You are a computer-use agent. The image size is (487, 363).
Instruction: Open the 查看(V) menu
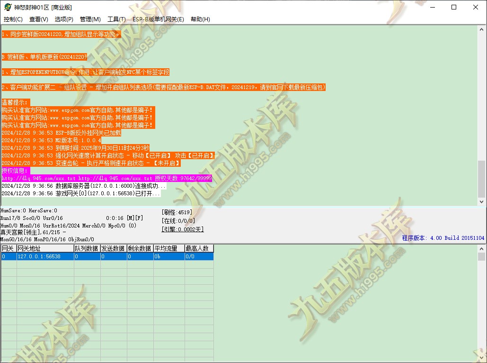click(x=38, y=19)
